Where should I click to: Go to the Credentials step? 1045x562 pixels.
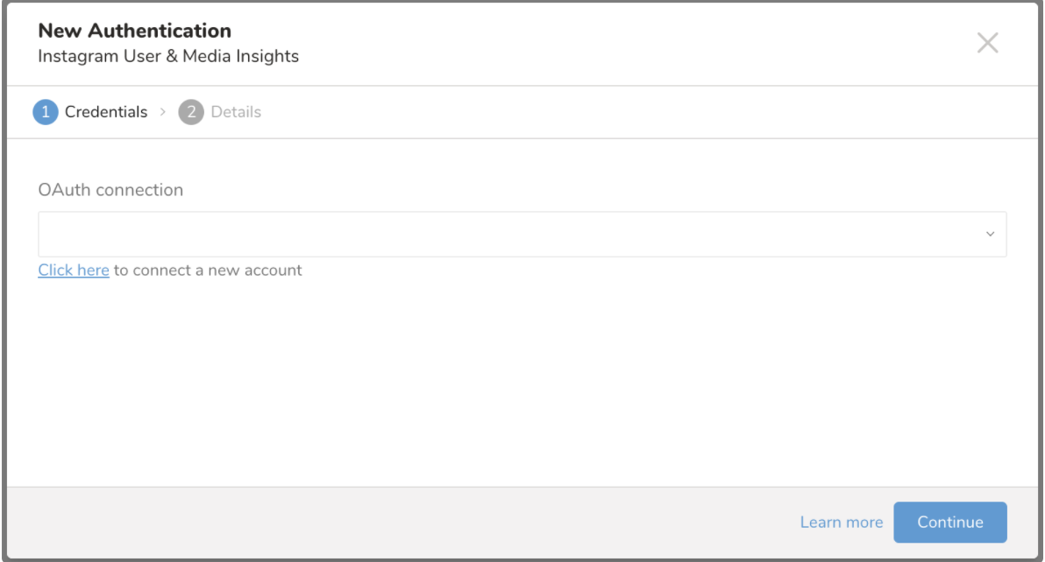pos(106,112)
